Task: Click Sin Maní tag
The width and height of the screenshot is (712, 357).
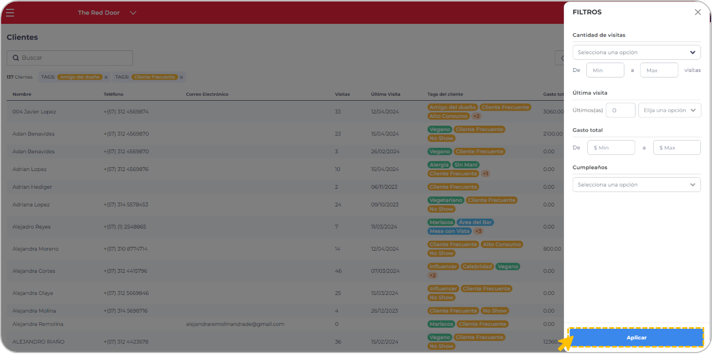Action: tap(466, 165)
